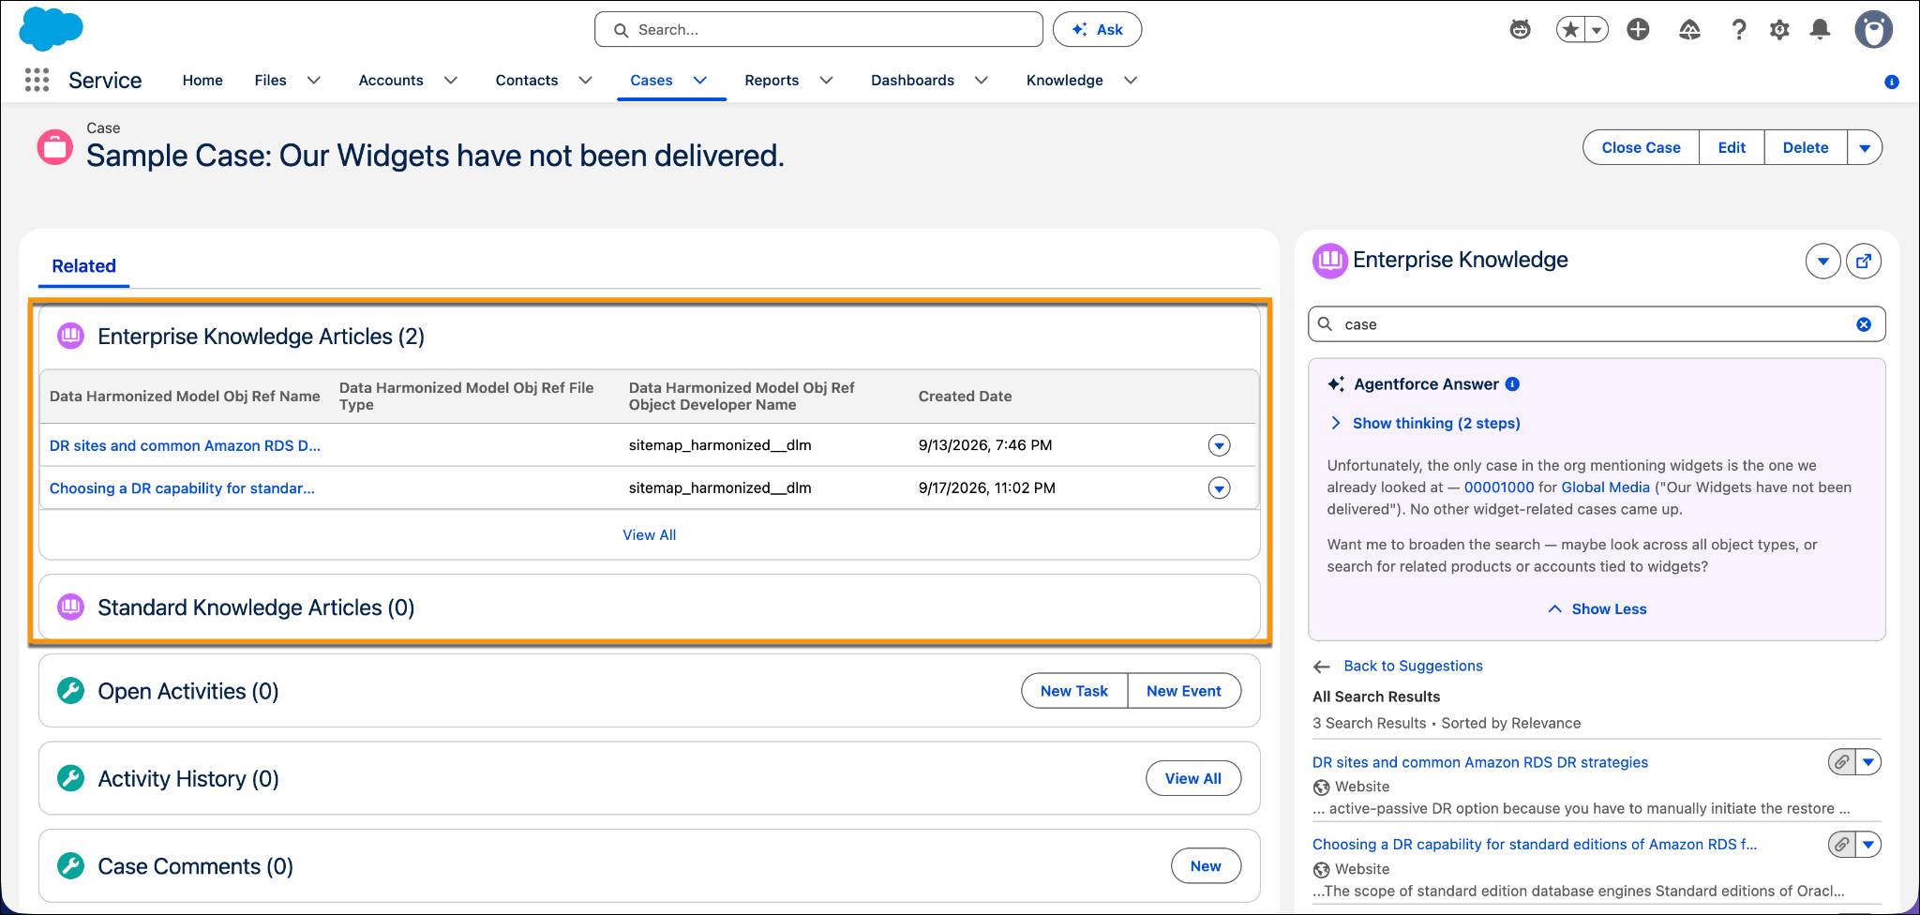
Task: Open row actions for DR sites article
Action: pos(1219,445)
